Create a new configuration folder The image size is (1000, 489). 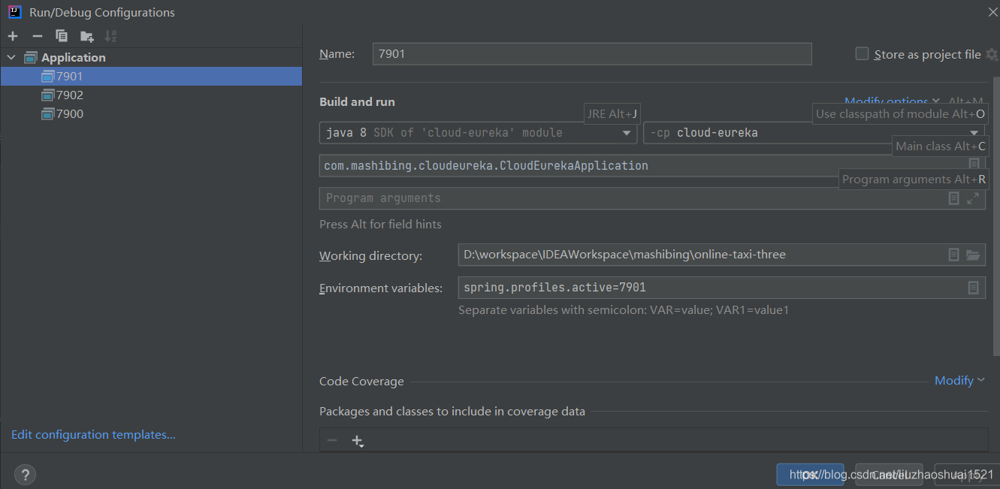[x=86, y=35]
